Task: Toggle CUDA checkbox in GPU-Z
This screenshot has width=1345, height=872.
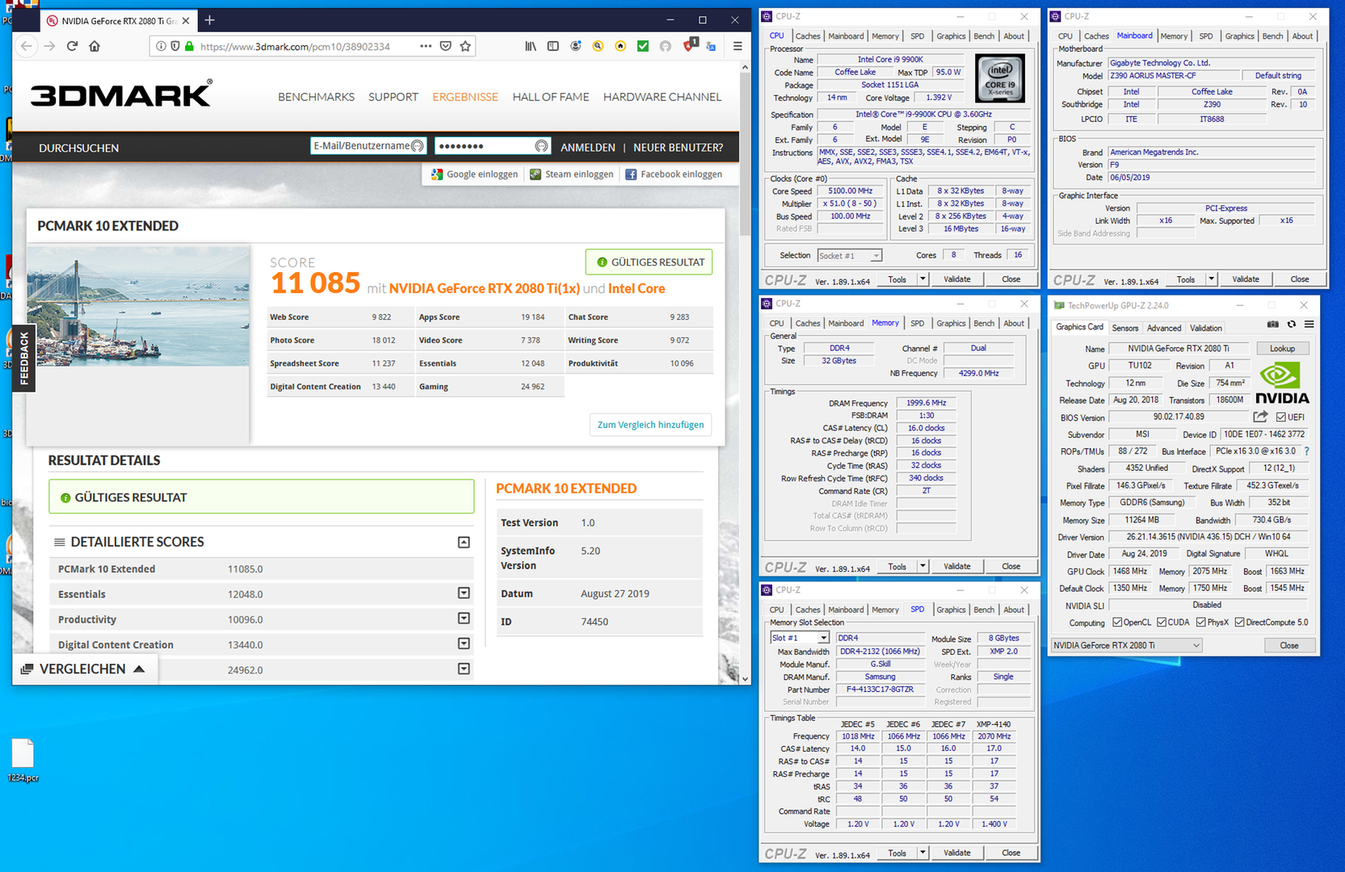Action: coord(1162,623)
